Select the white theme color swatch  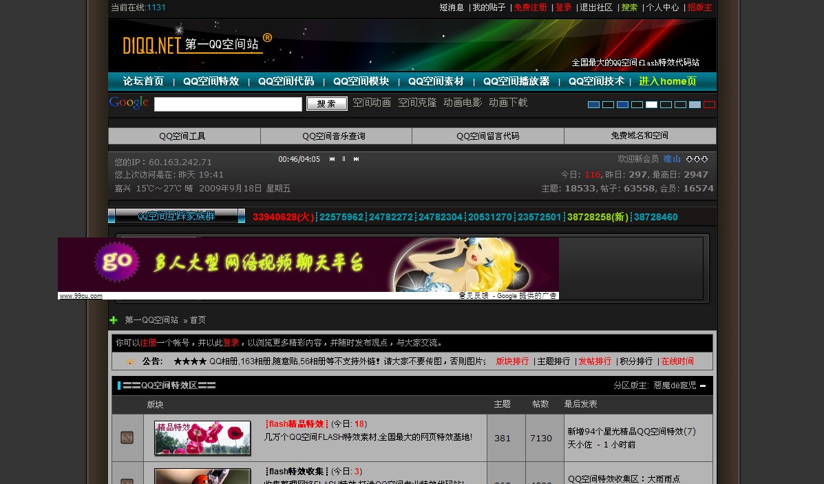click(x=652, y=105)
